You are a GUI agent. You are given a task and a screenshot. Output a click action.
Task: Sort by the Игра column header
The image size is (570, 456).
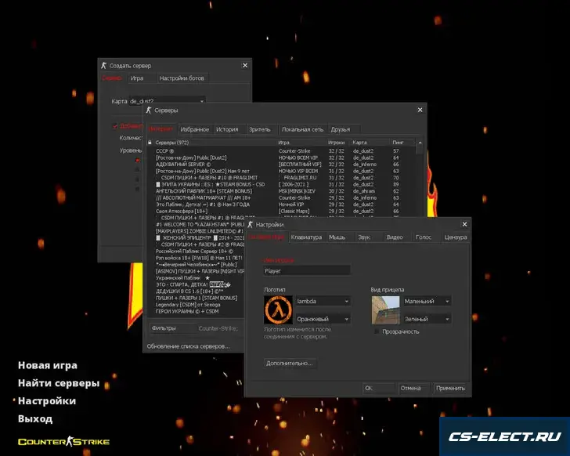coord(301,143)
